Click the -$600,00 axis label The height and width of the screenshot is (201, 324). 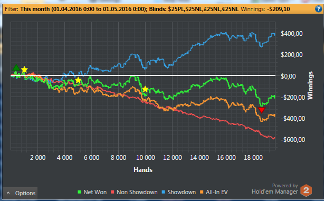coord(293,140)
